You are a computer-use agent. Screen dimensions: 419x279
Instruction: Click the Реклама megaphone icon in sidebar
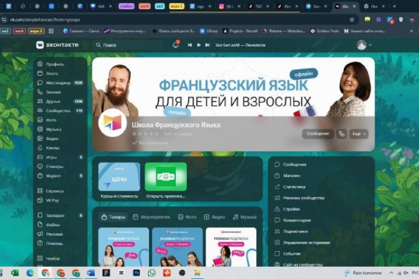40,234
